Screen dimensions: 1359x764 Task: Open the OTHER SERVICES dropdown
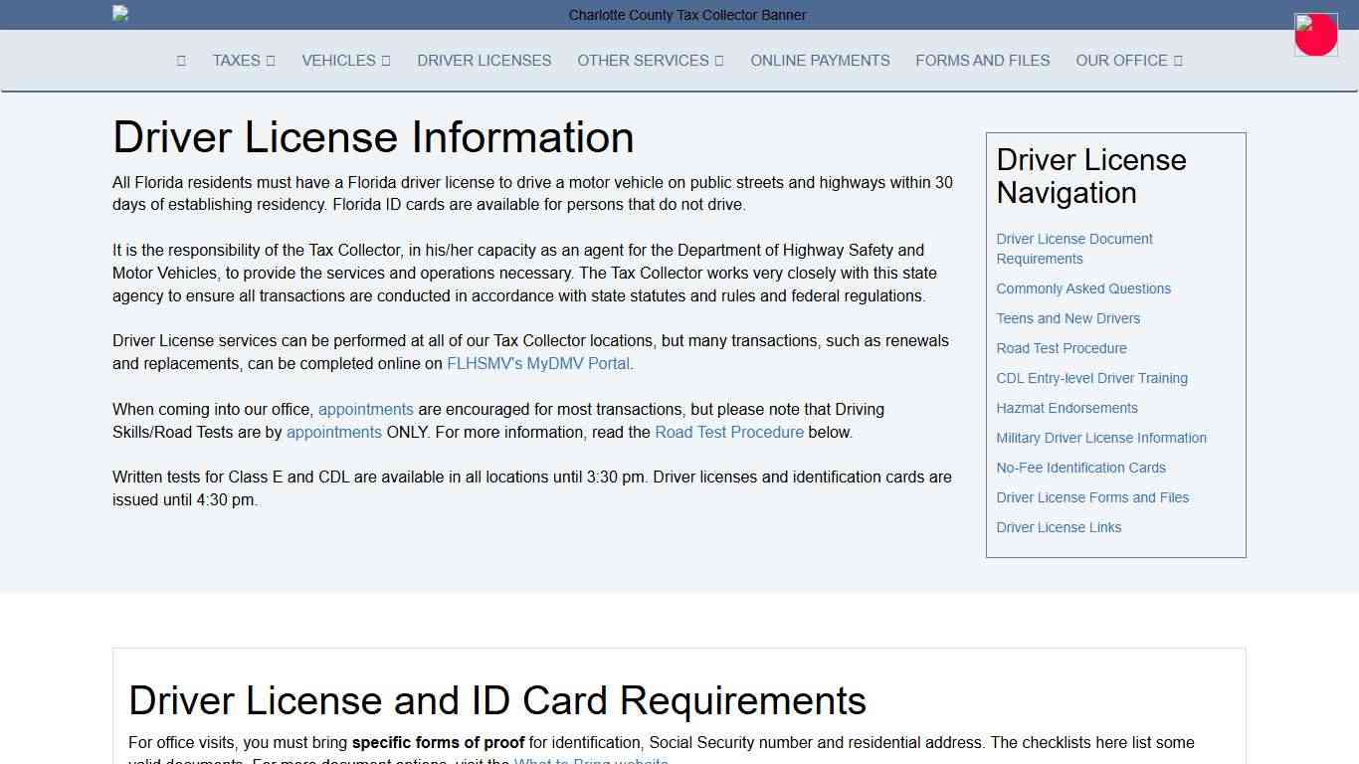point(650,61)
